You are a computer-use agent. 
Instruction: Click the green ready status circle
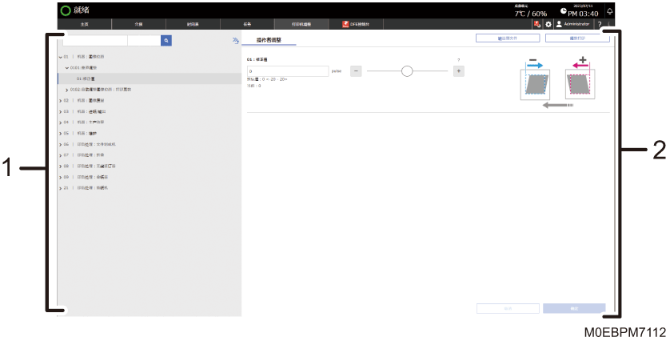65,10
